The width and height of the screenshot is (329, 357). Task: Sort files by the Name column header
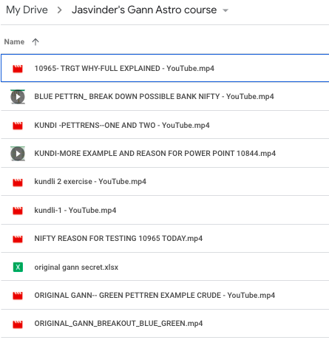(14, 41)
